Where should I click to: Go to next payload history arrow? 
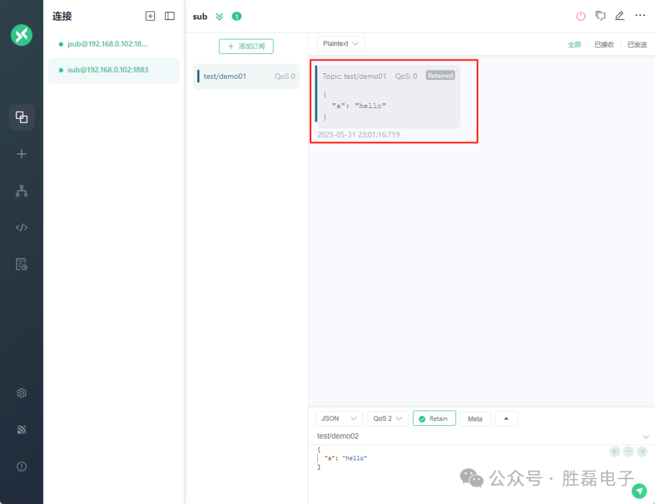point(642,451)
